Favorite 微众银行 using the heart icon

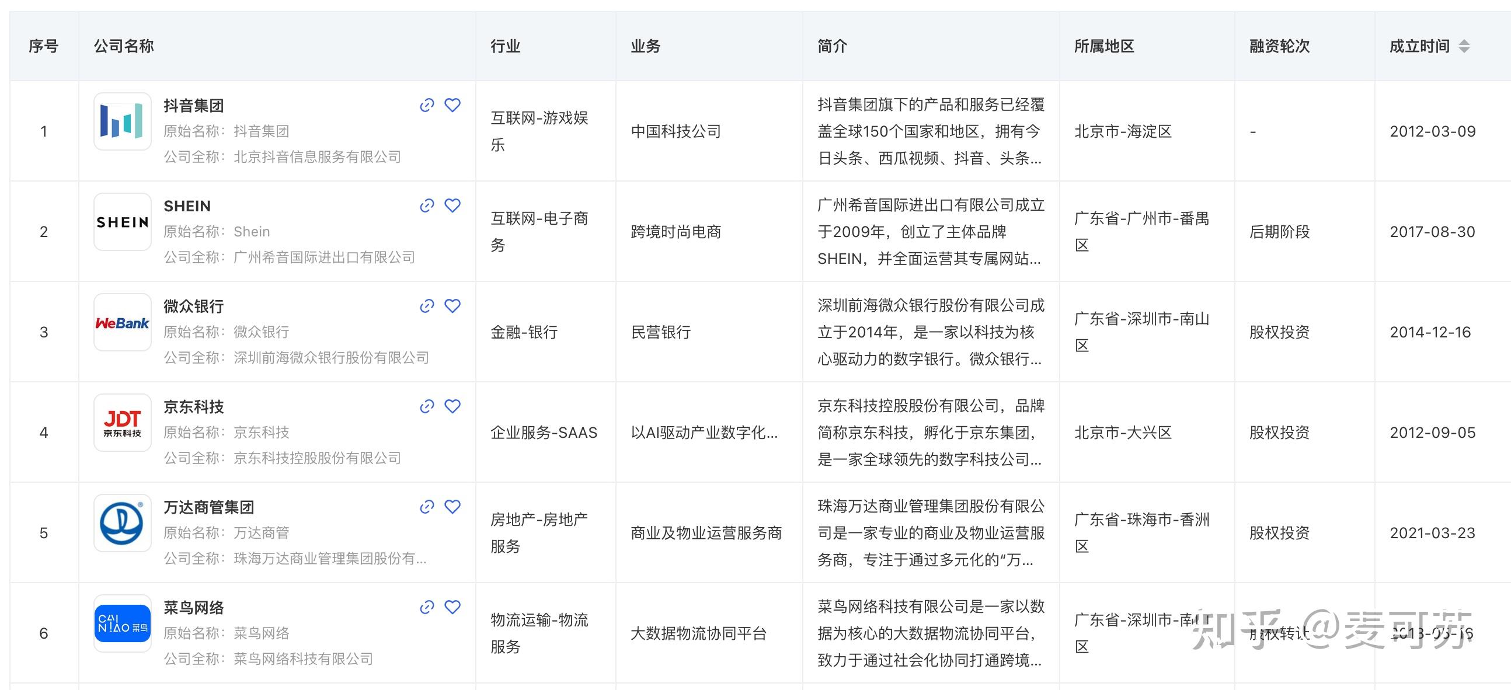452,305
